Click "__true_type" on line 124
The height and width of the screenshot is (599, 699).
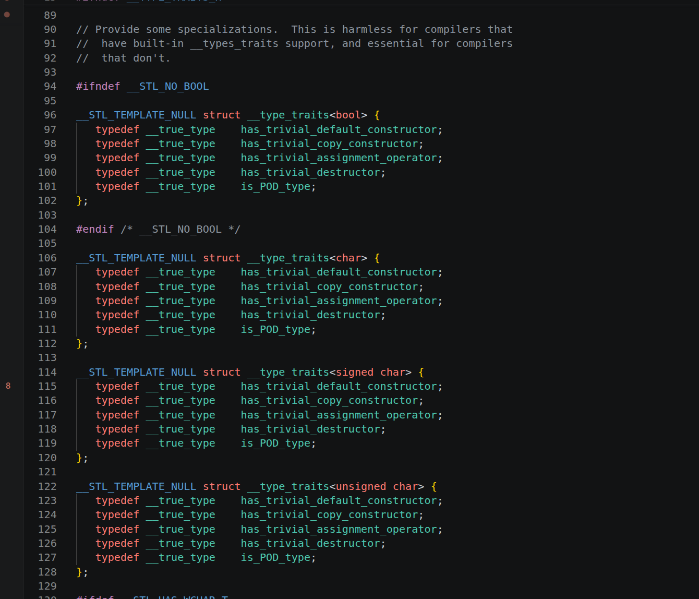coord(180,514)
